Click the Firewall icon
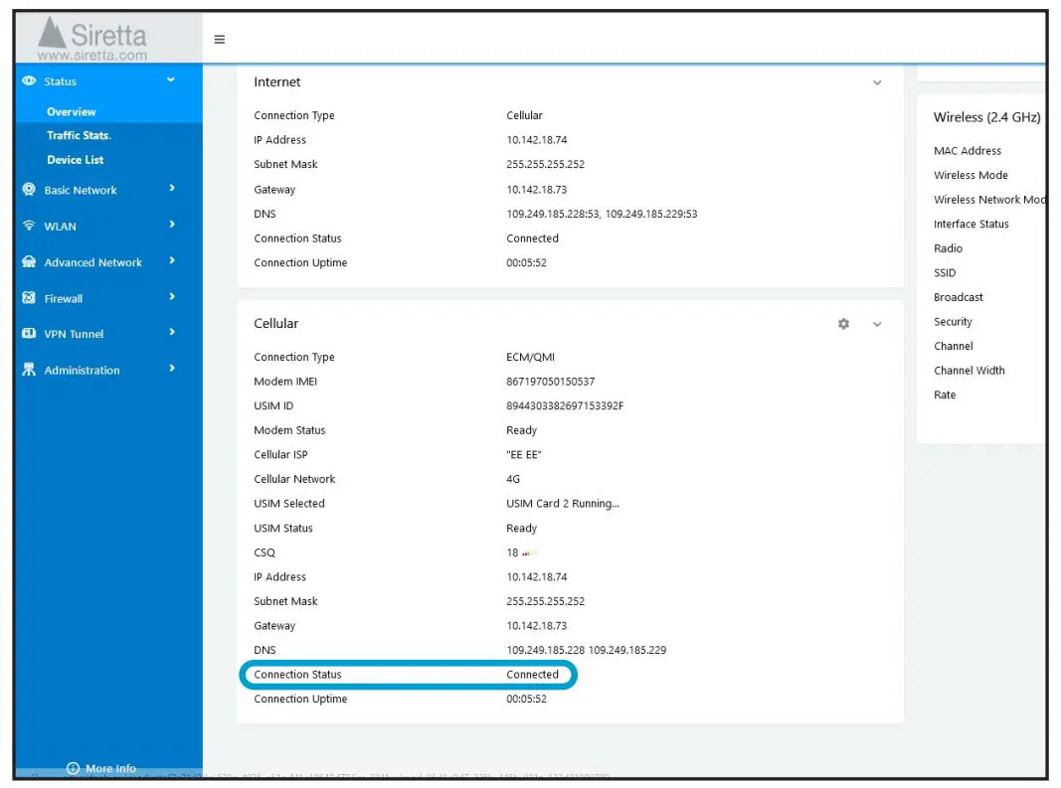This screenshot has width=1061, height=788. (29, 298)
